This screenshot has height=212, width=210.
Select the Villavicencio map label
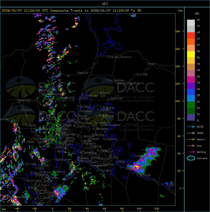(x=51, y=94)
